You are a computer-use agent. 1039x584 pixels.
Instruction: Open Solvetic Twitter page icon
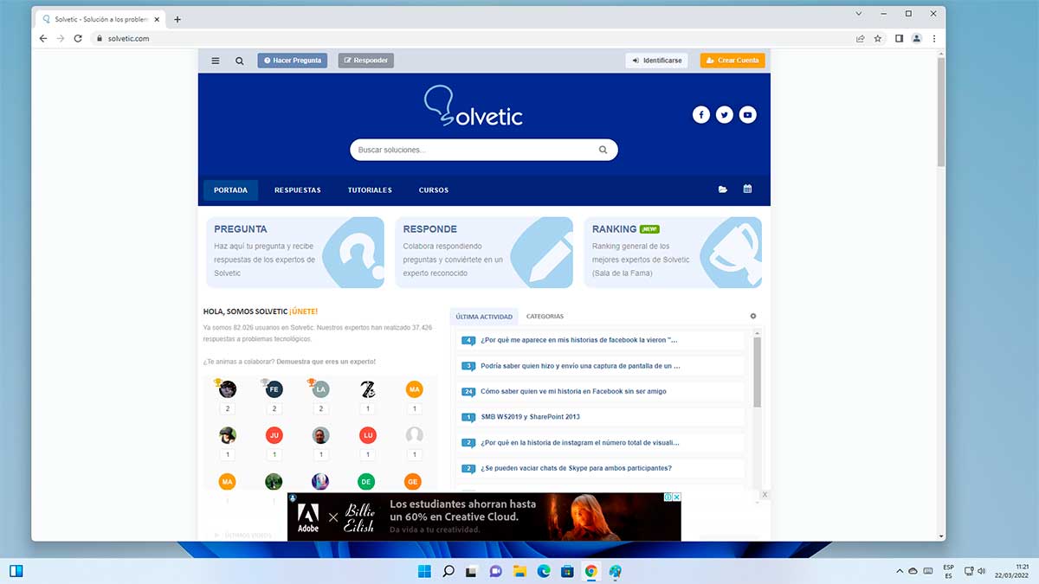(x=725, y=114)
